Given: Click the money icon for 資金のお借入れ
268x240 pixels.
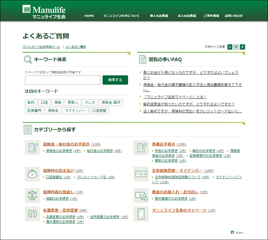Looking at the screenshot, I should coord(141,195).
